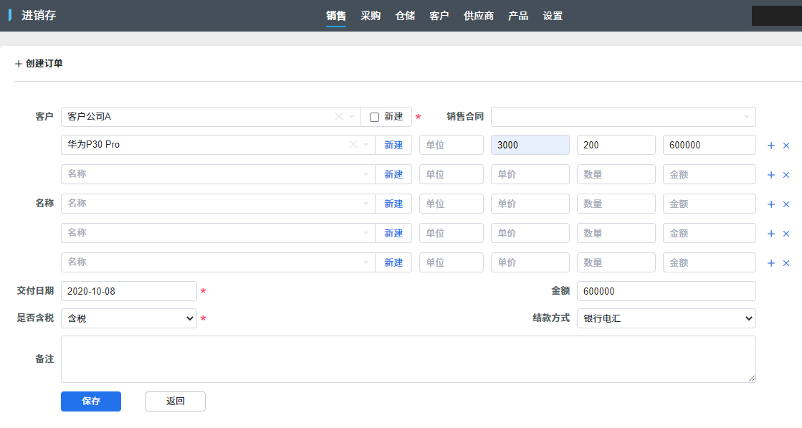This screenshot has width=802, height=428.
Task: Tick the 新建 checkbox beside customer field
Action: point(374,117)
